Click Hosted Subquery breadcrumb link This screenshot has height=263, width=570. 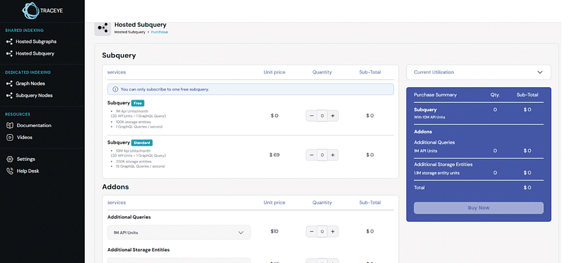(130, 33)
